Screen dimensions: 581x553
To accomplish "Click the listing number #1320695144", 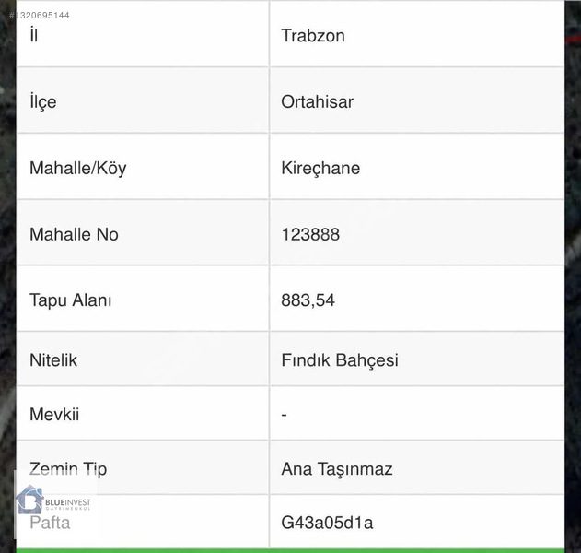I will [x=40, y=15].
